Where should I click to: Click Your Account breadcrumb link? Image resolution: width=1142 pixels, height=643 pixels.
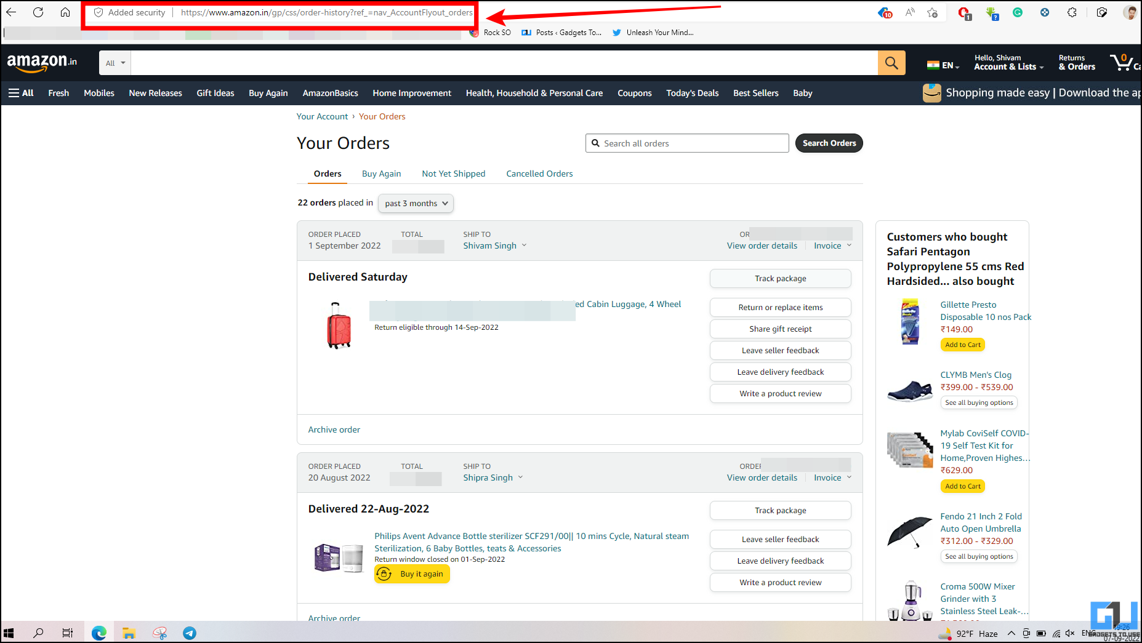tap(322, 116)
